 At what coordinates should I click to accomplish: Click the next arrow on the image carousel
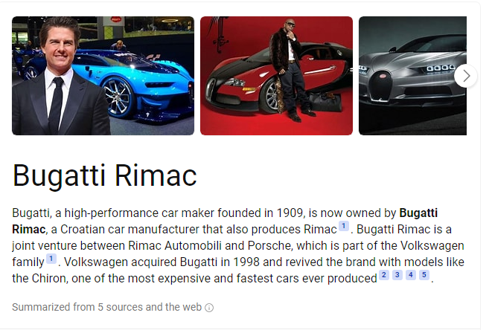point(465,75)
